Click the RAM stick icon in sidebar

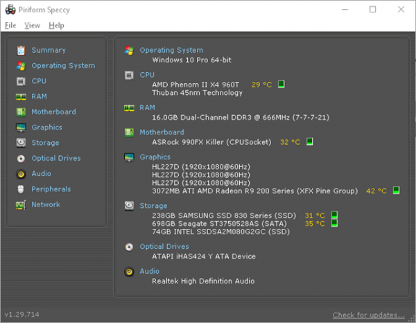tap(21, 97)
